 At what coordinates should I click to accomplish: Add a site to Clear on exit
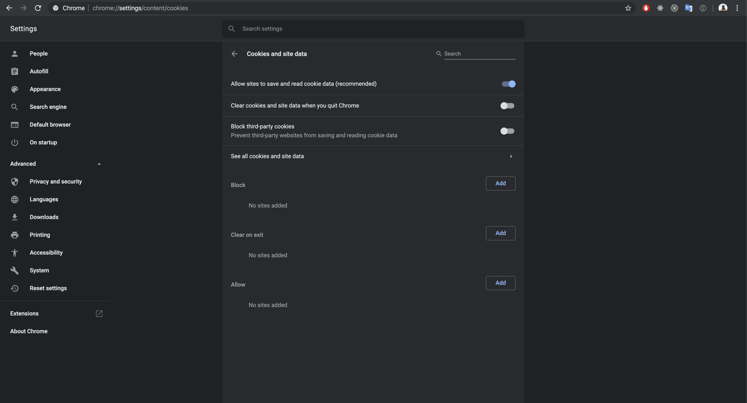tap(500, 233)
